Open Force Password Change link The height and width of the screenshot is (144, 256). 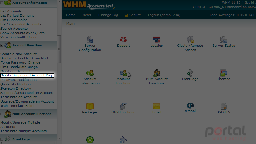click(20, 62)
